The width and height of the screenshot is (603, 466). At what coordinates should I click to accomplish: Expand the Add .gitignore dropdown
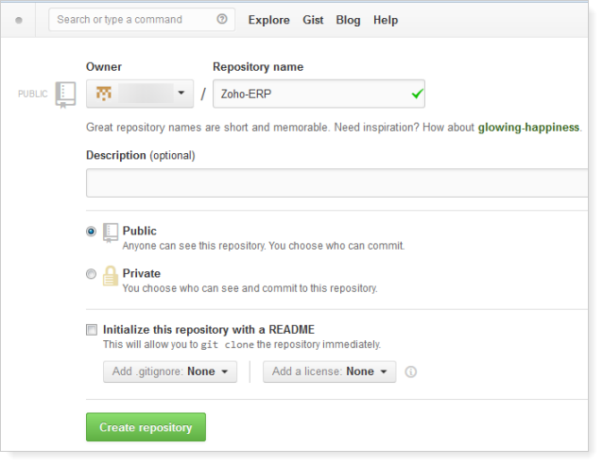coord(170,371)
